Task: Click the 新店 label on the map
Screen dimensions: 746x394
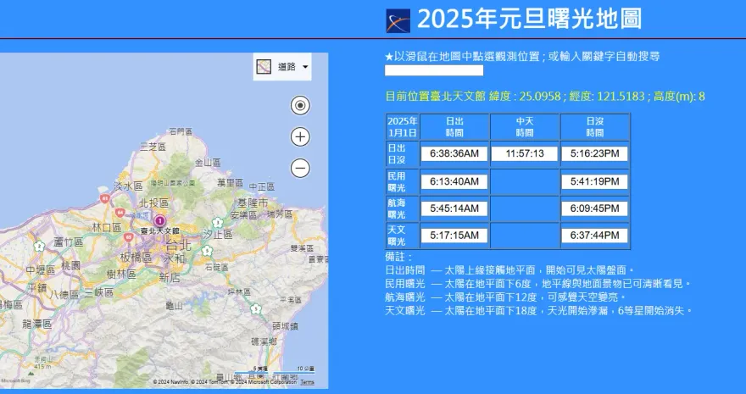Action: pos(170,277)
